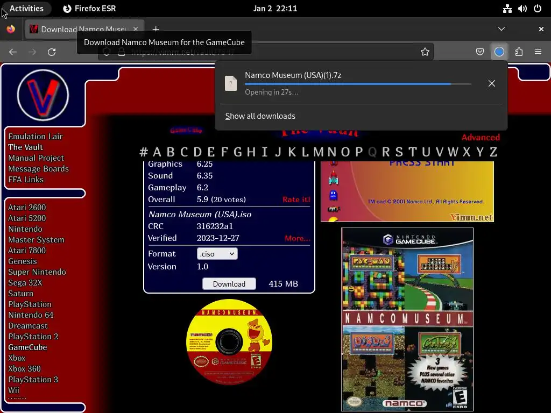Click the Rate it! link

tap(296, 200)
